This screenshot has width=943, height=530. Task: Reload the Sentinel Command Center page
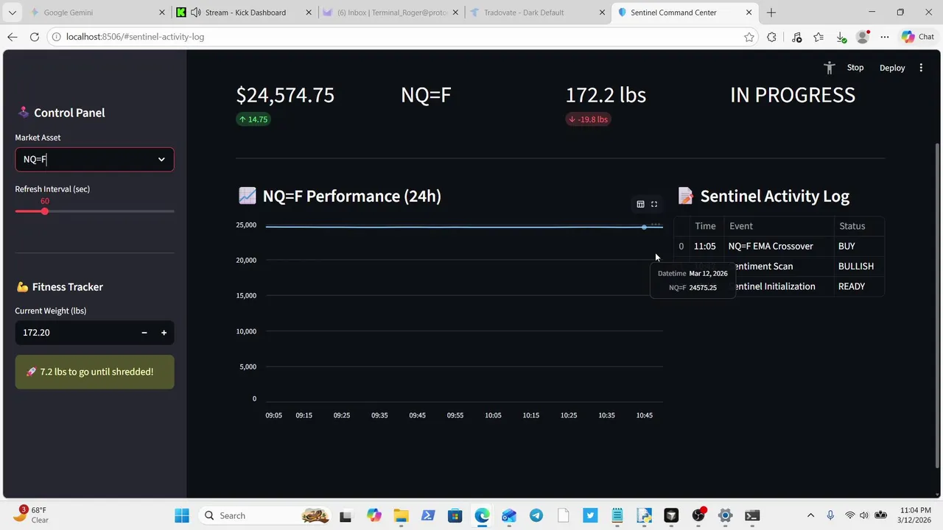click(x=35, y=37)
